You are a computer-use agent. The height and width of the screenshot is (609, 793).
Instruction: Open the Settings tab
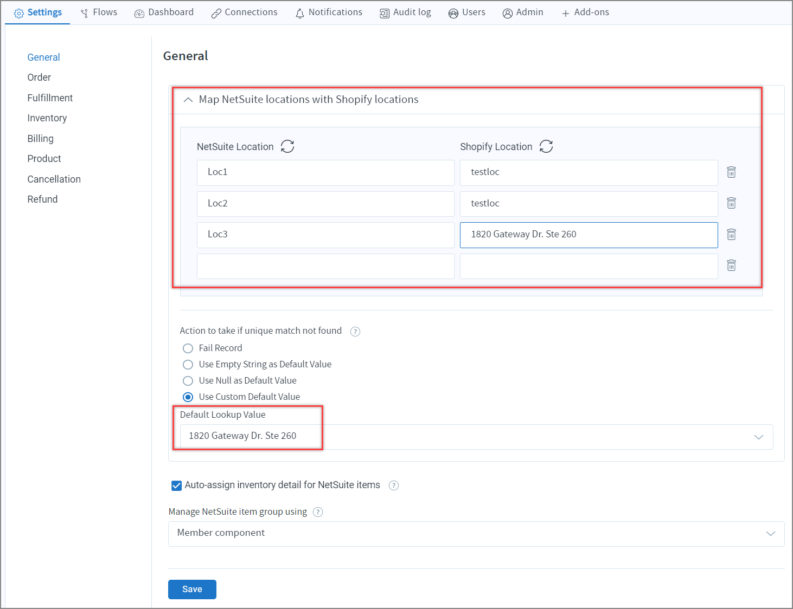coord(37,12)
